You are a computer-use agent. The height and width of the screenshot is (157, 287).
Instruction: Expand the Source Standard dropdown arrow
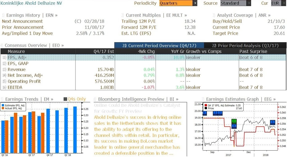click(249, 3)
